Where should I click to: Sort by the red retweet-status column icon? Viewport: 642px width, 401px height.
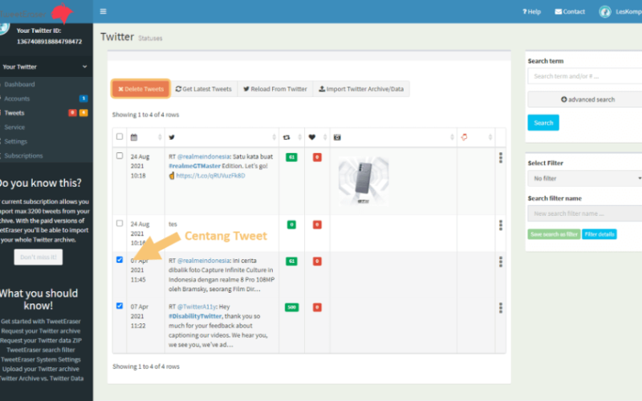pyautogui.click(x=464, y=137)
